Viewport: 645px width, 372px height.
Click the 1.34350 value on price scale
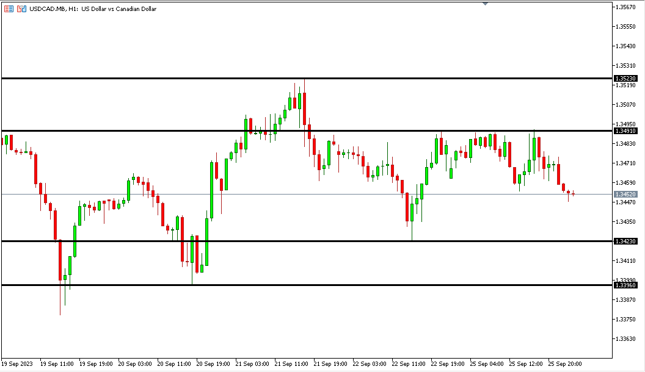625,222
